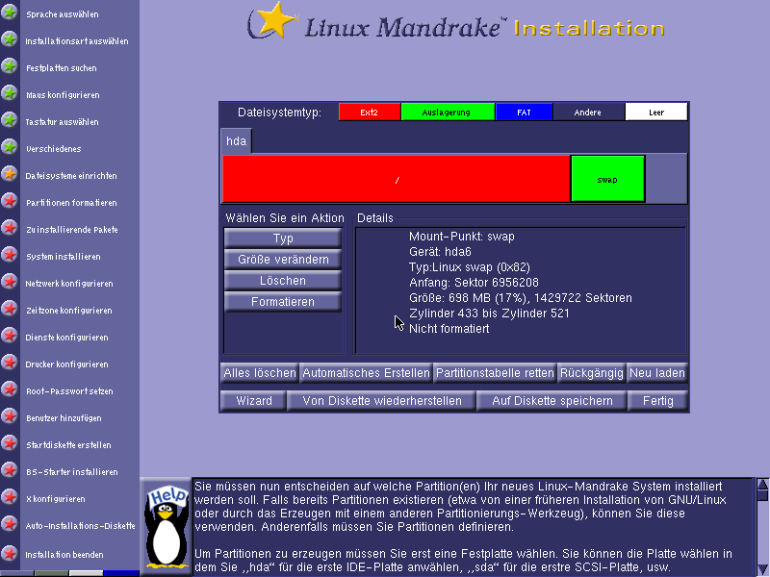The image size is (770, 577).
Task: Click the help text scrollbar down arrow
Action: click(x=762, y=570)
